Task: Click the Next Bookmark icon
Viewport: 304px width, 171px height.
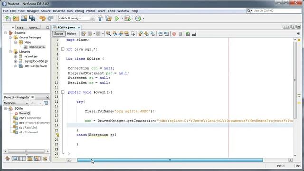Action: 147,34
